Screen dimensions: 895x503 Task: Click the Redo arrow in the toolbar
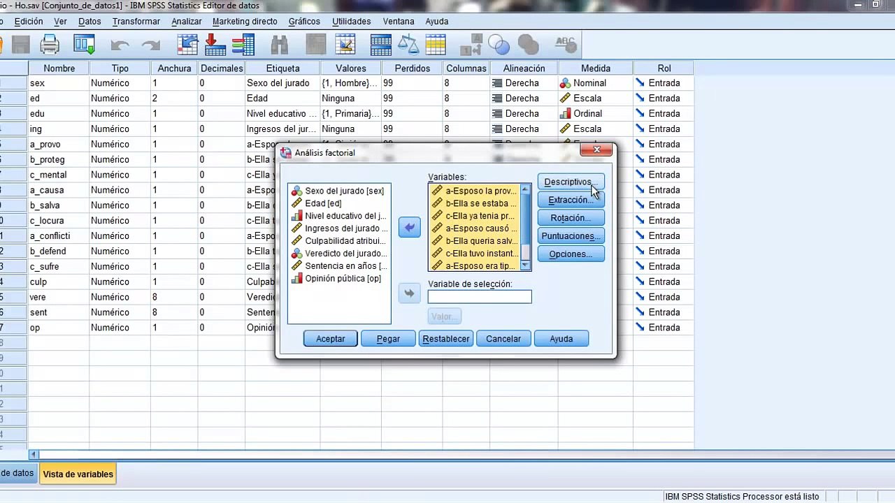[x=151, y=45]
